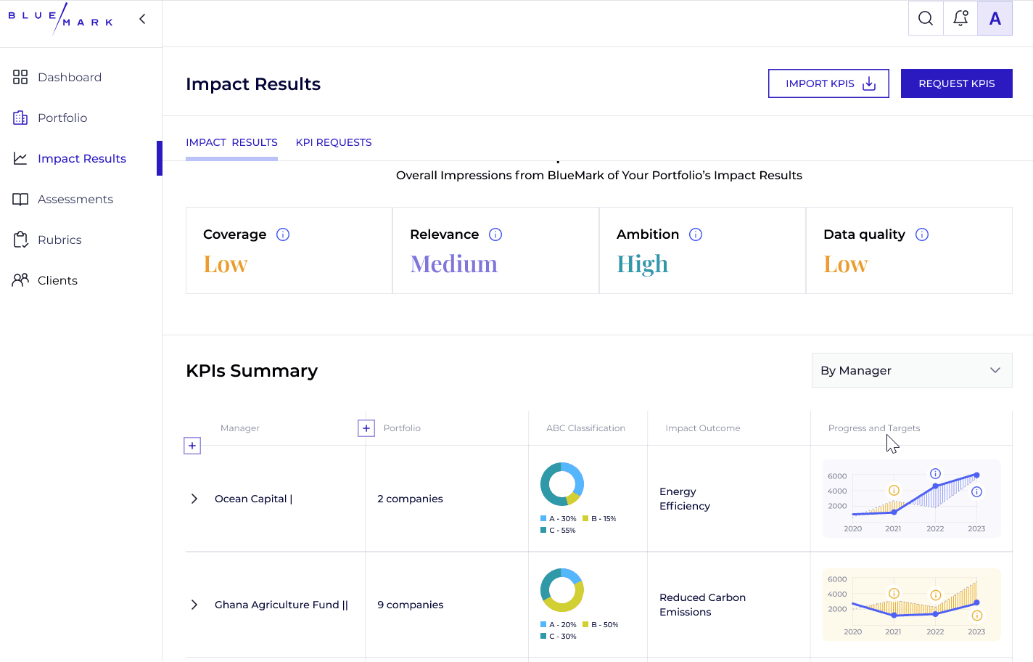1033x662 pixels.
Task: Click the Ocean Capital donut chart
Action: tap(562, 484)
